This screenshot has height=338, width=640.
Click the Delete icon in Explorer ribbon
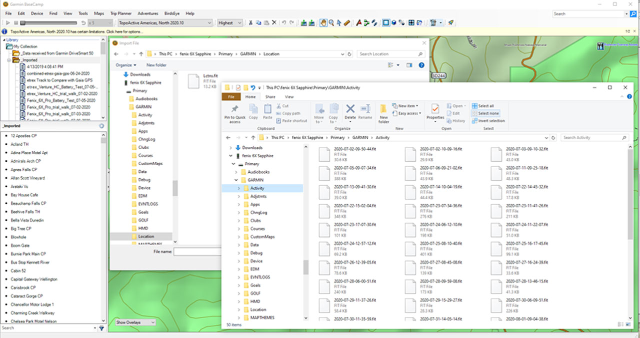pyautogui.click(x=350, y=112)
